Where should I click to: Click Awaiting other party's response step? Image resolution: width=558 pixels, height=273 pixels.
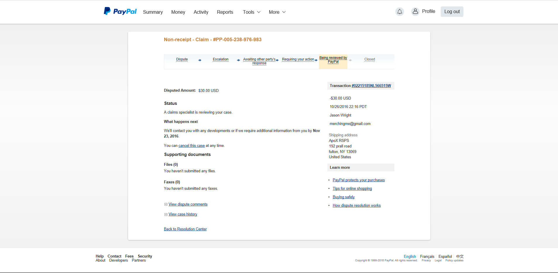[x=259, y=61]
